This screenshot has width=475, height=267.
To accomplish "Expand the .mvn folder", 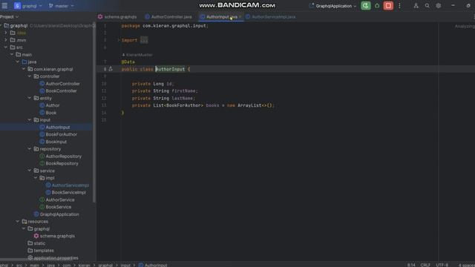I will (6, 40).
